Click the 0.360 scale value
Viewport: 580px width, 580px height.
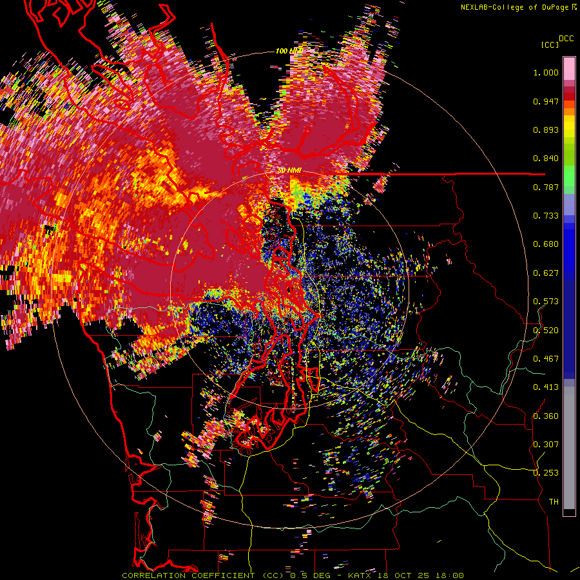[x=546, y=416]
